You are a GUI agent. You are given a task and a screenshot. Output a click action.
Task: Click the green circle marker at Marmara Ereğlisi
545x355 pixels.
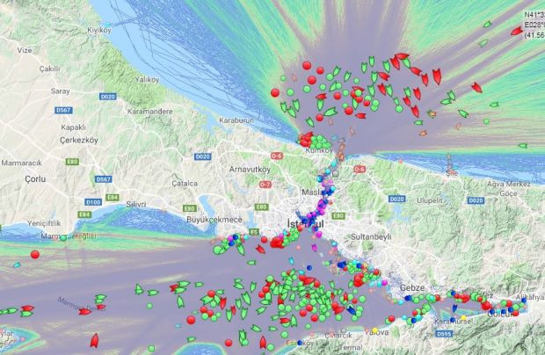[63, 237]
